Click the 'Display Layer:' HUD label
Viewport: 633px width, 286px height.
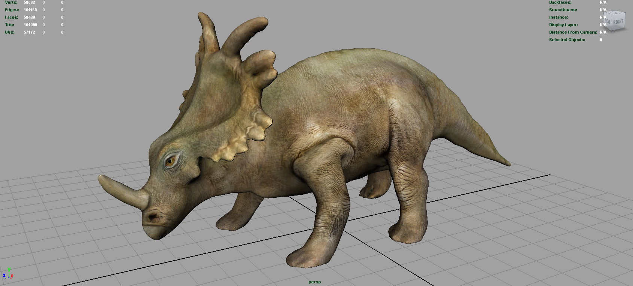[563, 25]
